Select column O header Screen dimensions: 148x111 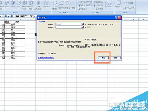[133, 20]
